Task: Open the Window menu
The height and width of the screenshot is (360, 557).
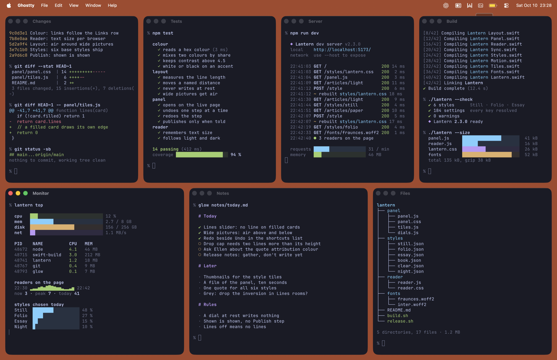Action: (x=93, y=5)
